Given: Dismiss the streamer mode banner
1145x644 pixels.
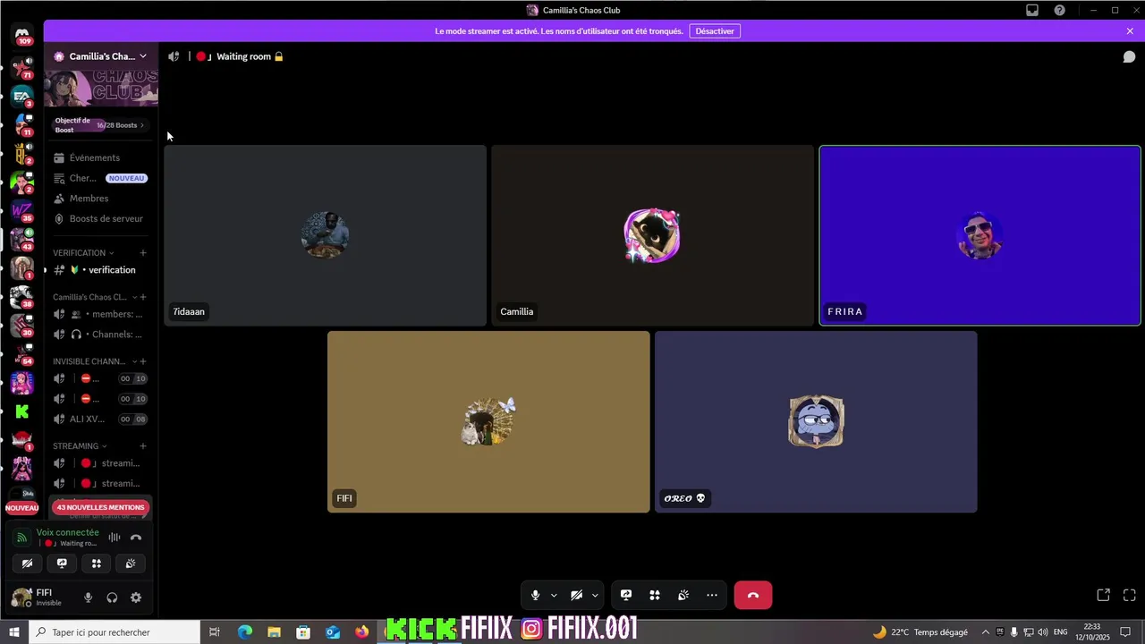Looking at the screenshot, I should point(1130,31).
